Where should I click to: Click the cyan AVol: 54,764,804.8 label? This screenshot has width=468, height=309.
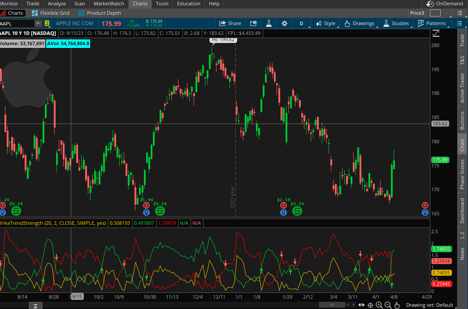click(x=68, y=43)
